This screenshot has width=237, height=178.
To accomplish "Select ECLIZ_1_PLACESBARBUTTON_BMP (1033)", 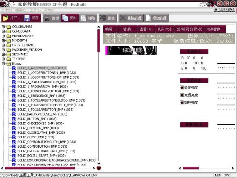I will tap(47, 82).
